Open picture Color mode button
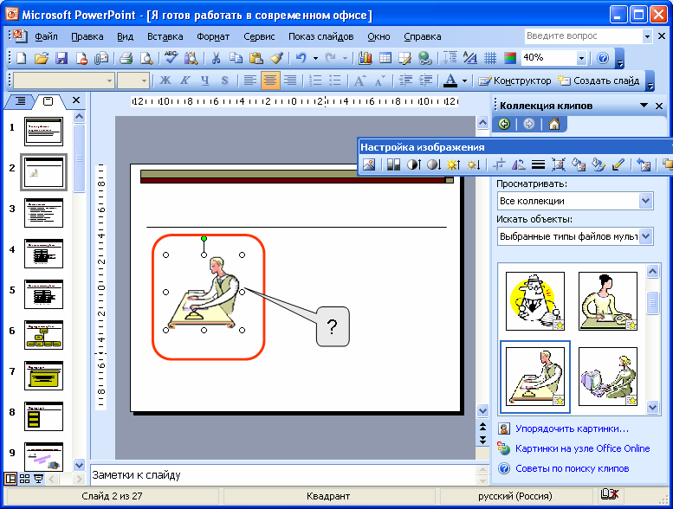Screen dimensions: 673x509 (x=393, y=164)
